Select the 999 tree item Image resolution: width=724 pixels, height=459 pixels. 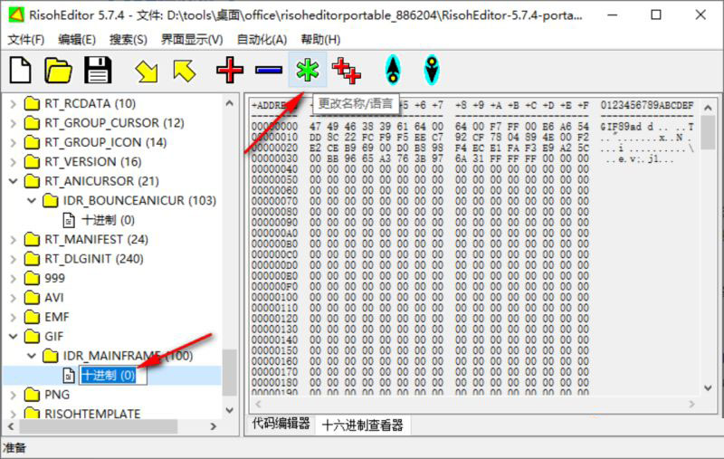(x=54, y=278)
